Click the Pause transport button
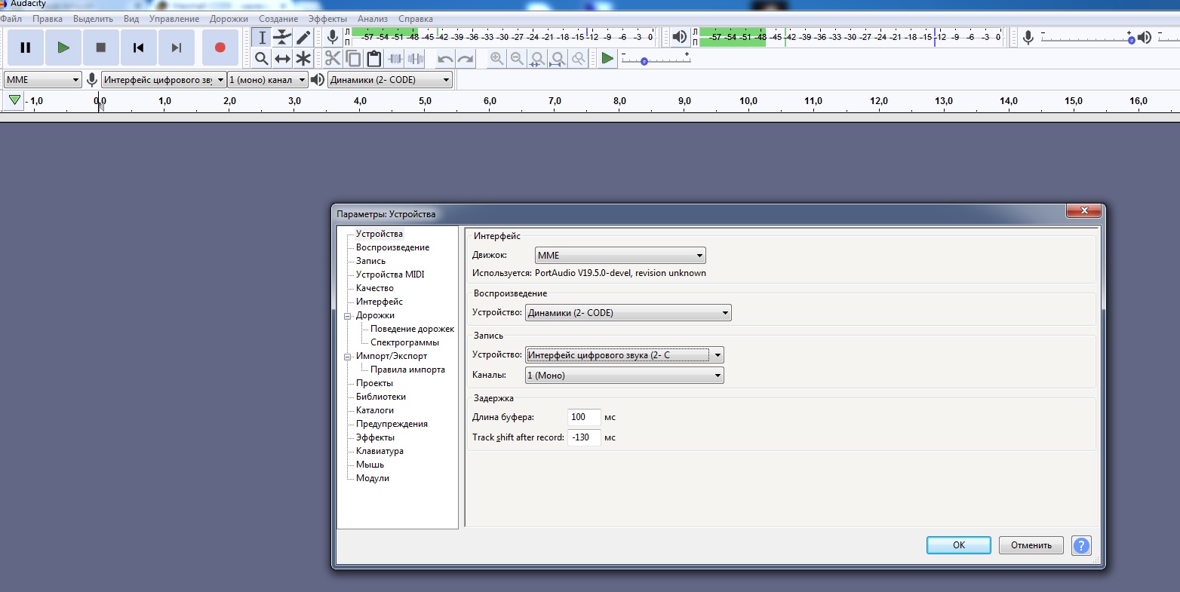 coord(25,48)
